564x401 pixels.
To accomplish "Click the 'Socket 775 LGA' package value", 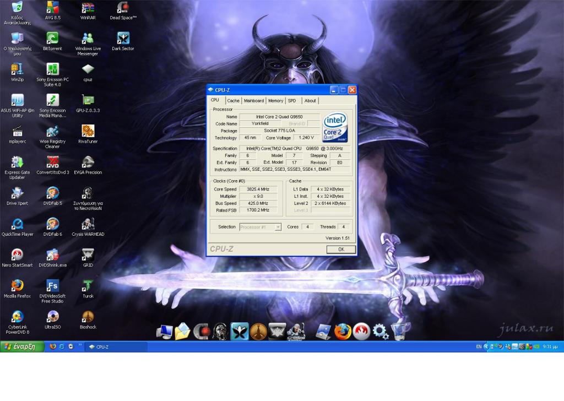I will [279, 131].
